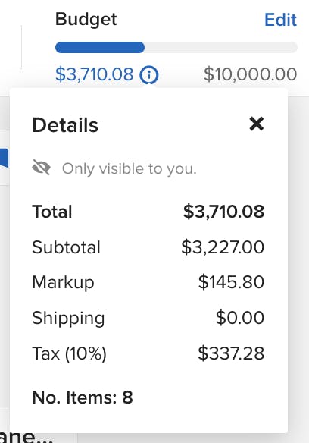Select the Tax (10%) label
The height and width of the screenshot is (443, 309).
(x=69, y=353)
